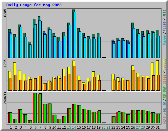Click the 'Visits' legend label
Viewport: 168px width, 131px height.
[x=164, y=65]
